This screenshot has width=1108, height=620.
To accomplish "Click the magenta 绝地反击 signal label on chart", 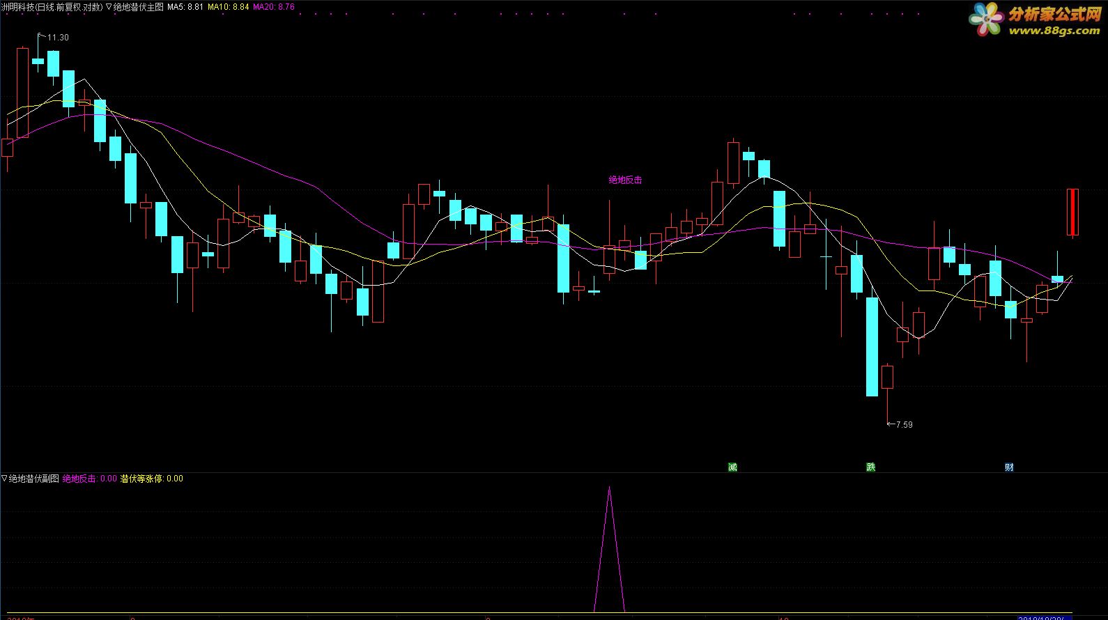I will 626,180.
